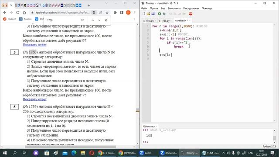
Task: Show hidden system tray icons
Action: (224, 153)
